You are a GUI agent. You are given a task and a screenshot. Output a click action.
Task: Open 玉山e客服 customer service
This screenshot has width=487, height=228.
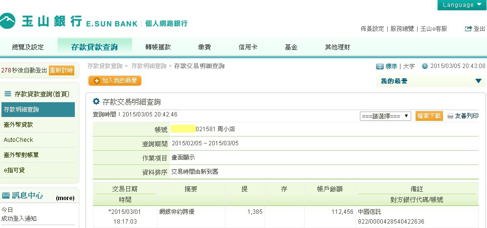pos(434,29)
